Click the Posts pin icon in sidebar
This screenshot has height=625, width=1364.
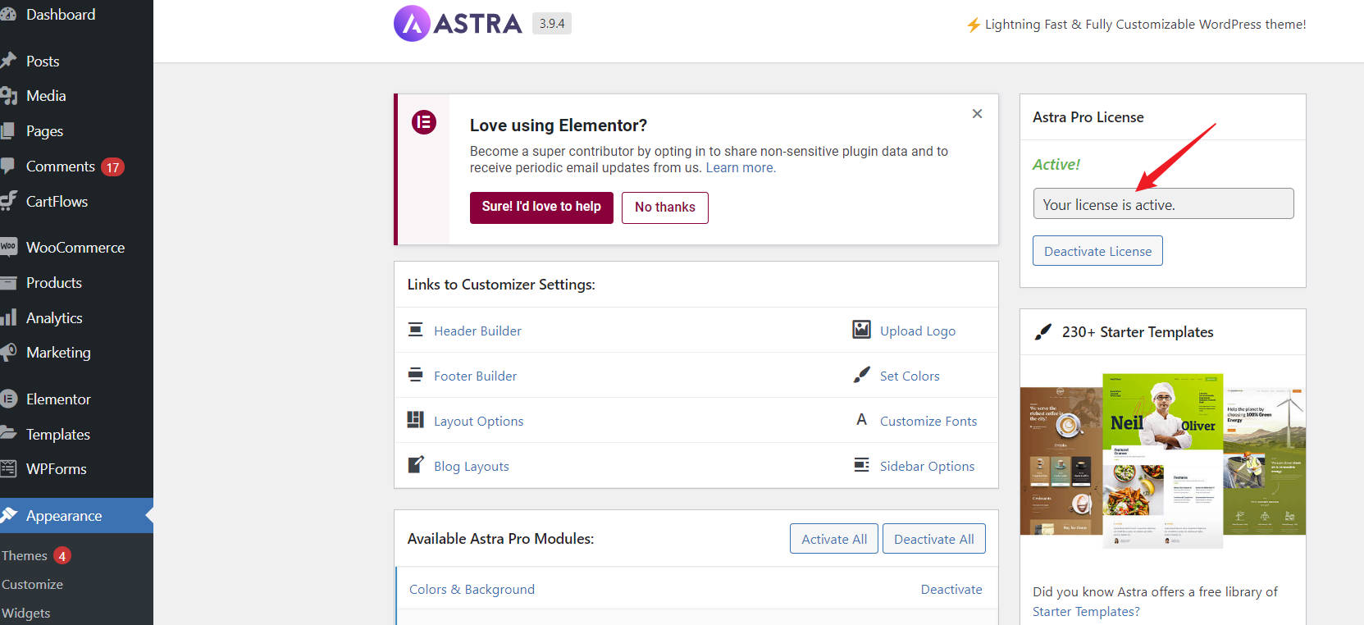click(8, 61)
